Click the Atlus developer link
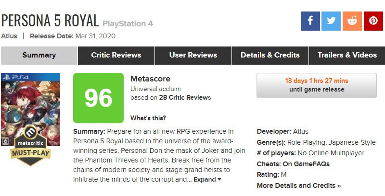 (x=300, y=131)
